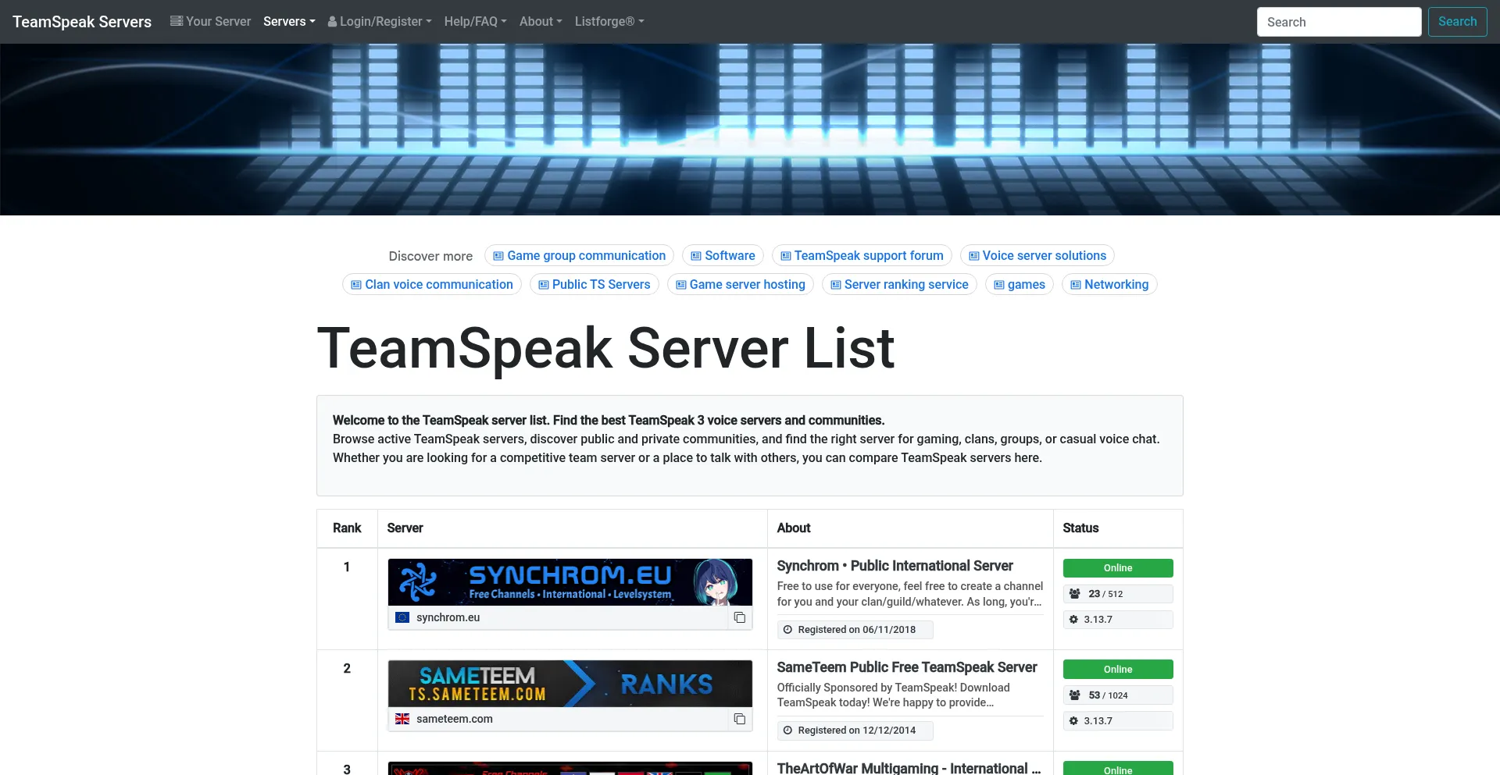The width and height of the screenshot is (1500, 775).
Task: Click the United Kingdom flag icon
Action: [402, 719]
